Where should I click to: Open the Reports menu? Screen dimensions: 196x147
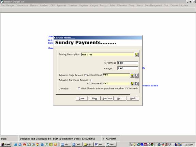[x=104, y=5]
